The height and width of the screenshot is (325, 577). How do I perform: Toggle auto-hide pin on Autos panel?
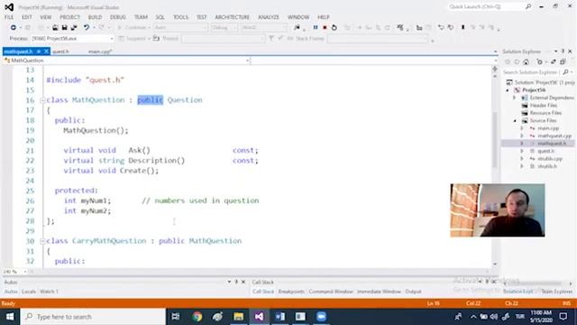pyautogui.click(x=236, y=282)
